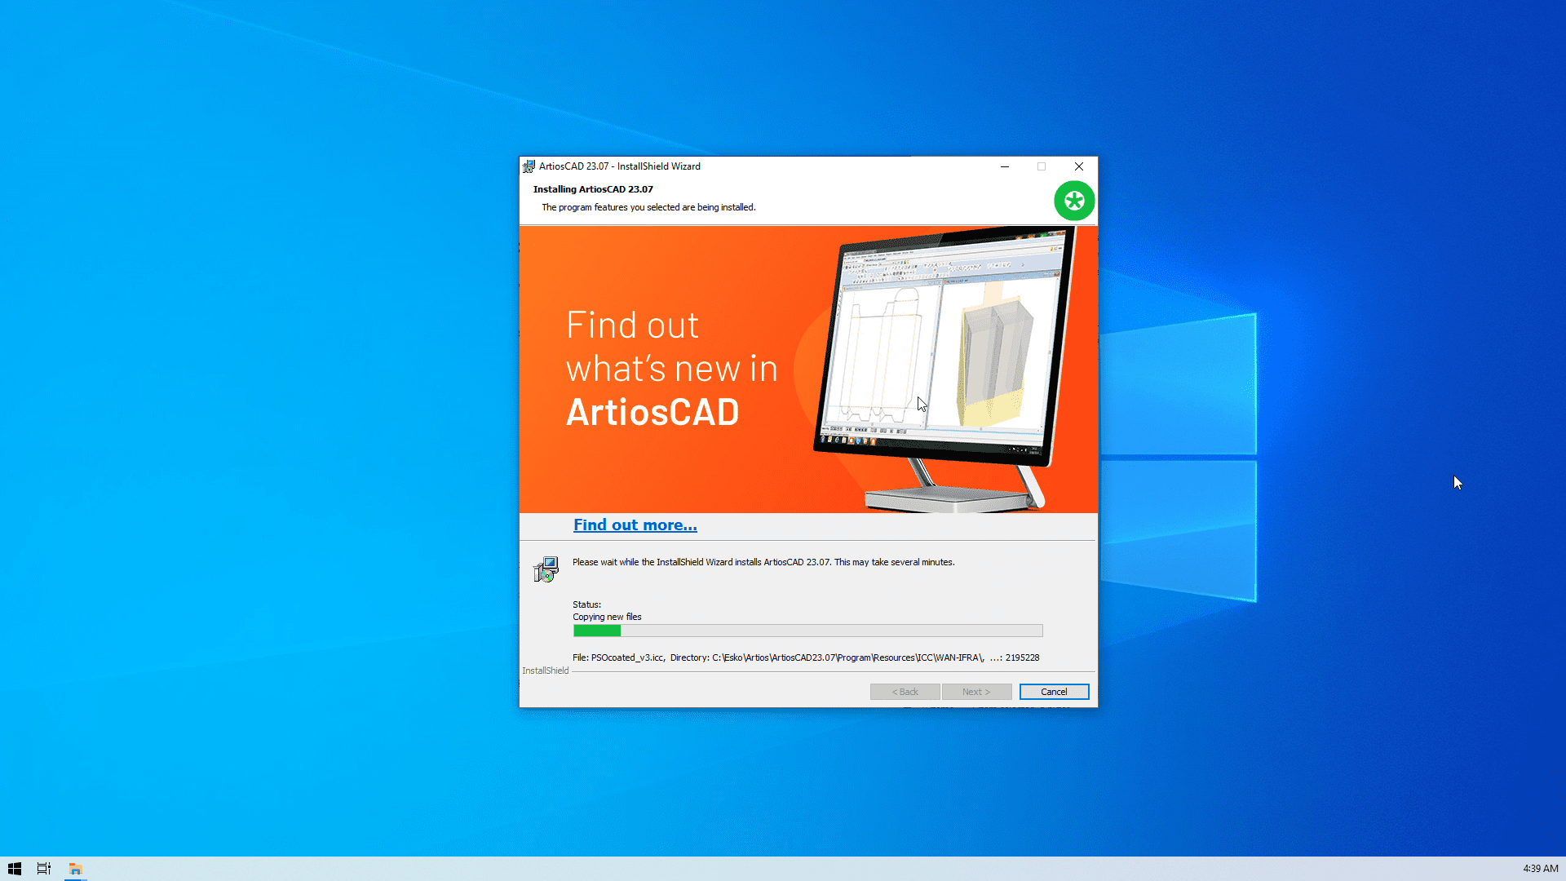This screenshot has width=1566, height=881.
Task: Click the grayed-out Back button
Action: click(905, 692)
